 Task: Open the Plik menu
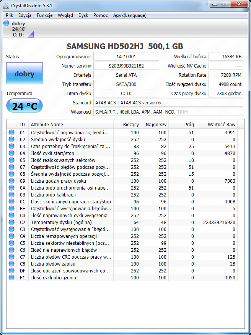click(10, 15)
